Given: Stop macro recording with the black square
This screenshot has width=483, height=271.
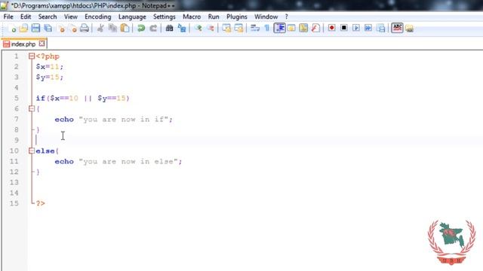Looking at the screenshot, I should pyautogui.click(x=344, y=28).
